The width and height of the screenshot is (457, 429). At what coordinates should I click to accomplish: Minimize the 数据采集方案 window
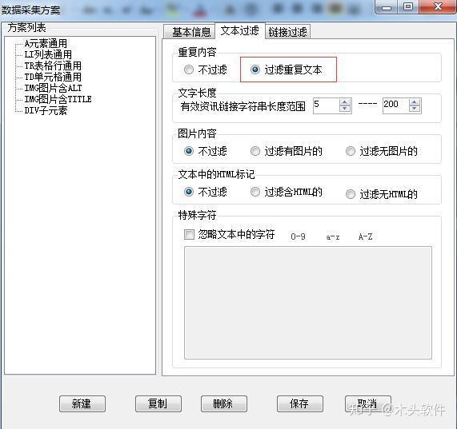click(x=387, y=7)
